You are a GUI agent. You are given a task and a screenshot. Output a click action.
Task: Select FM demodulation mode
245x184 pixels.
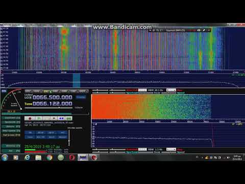[x=48, y=91]
